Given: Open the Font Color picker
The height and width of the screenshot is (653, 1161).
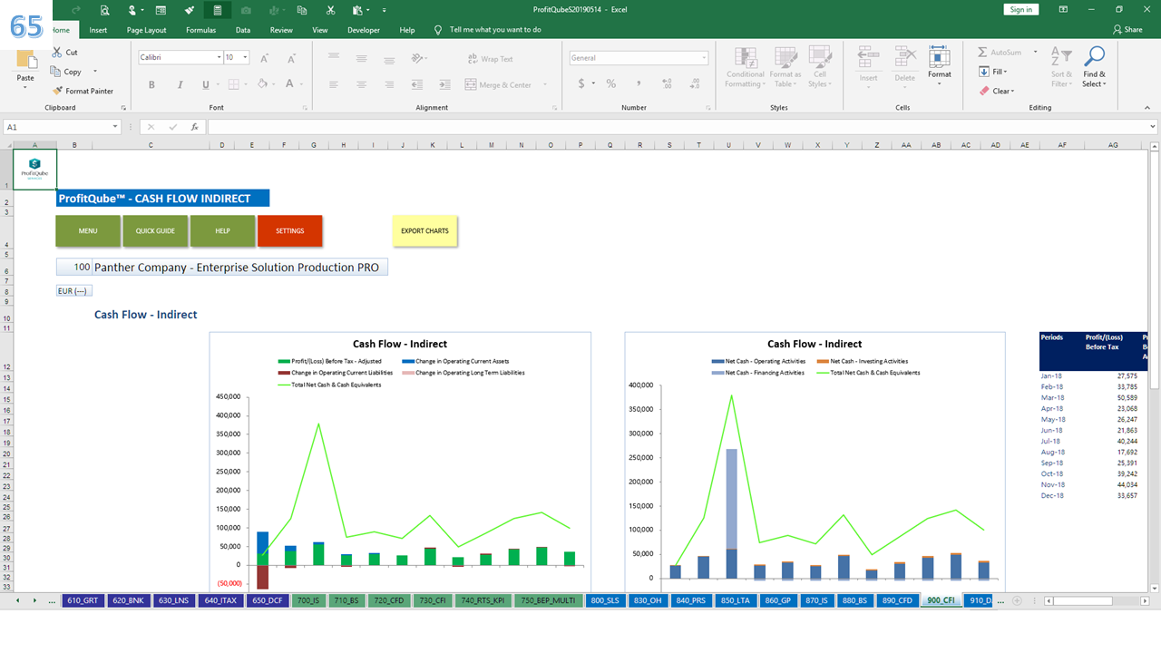Looking at the screenshot, I should tap(289, 84).
